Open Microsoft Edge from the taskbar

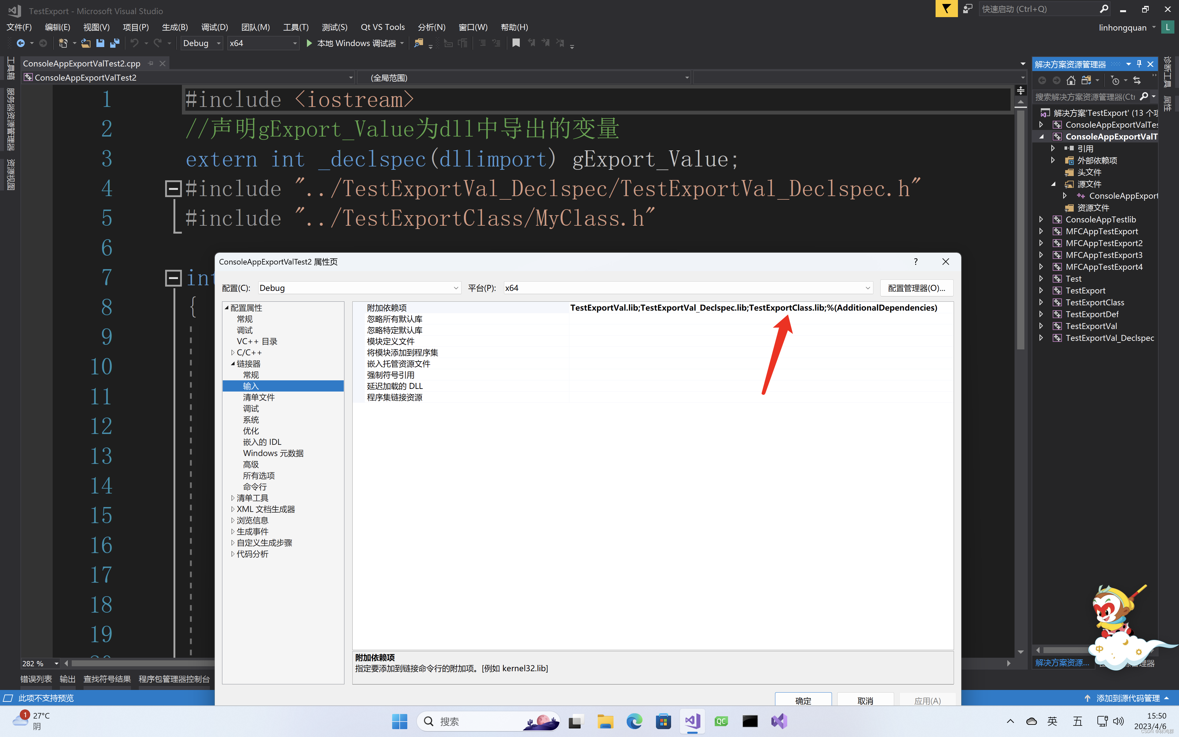pyautogui.click(x=634, y=722)
